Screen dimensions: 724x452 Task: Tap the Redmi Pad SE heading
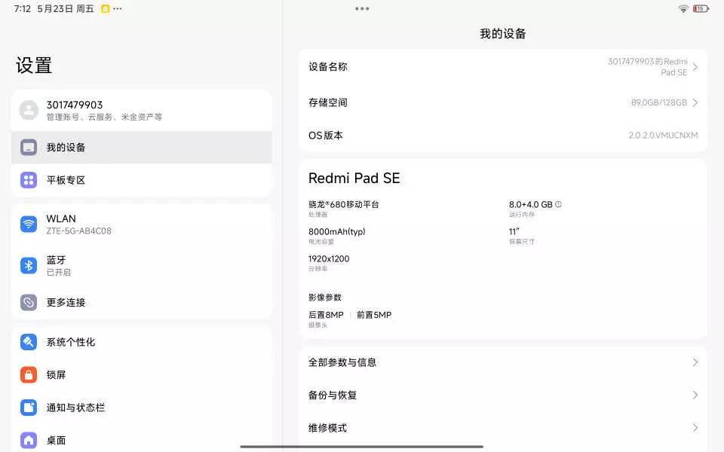(354, 178)
